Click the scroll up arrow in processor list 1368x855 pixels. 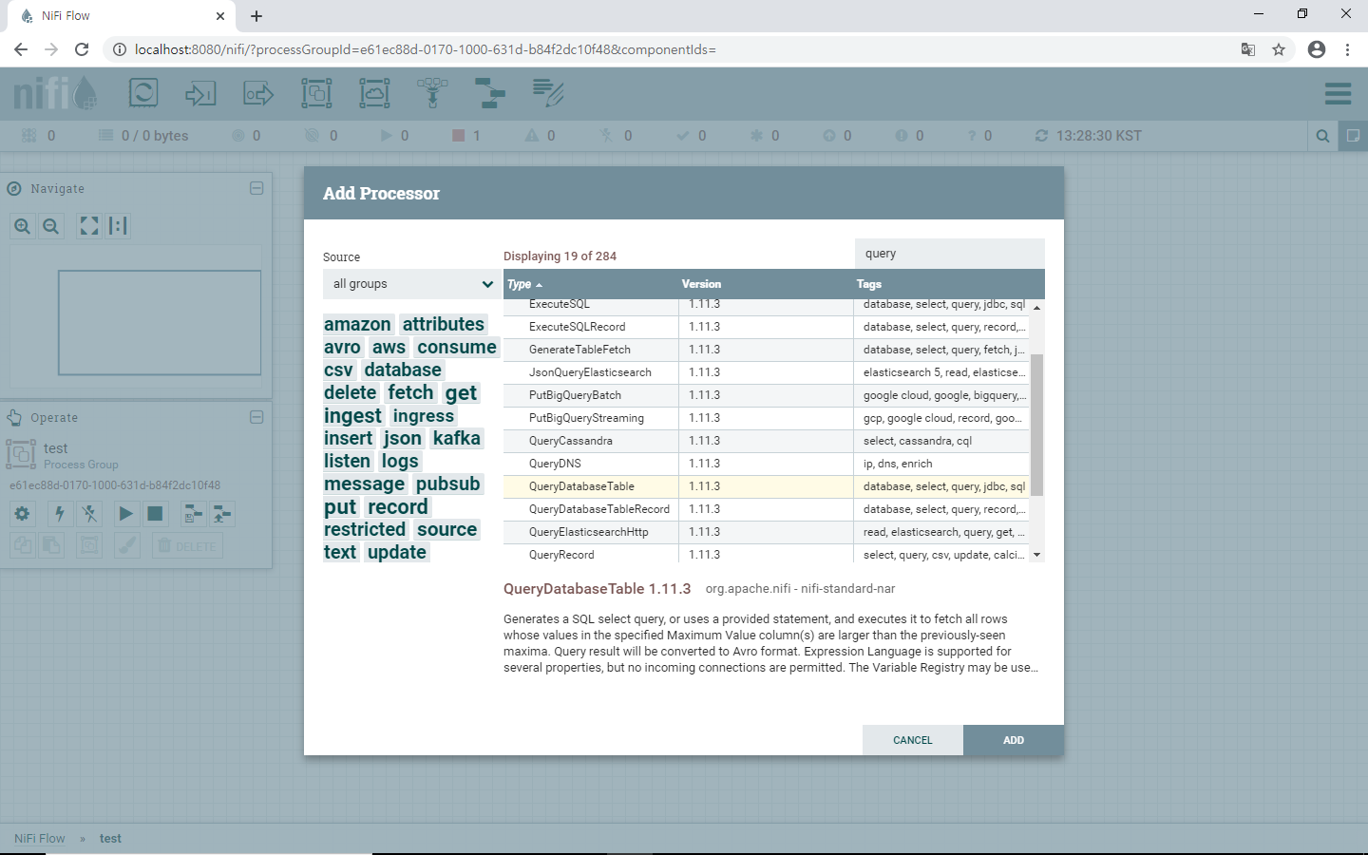[x=1036, y=308]
